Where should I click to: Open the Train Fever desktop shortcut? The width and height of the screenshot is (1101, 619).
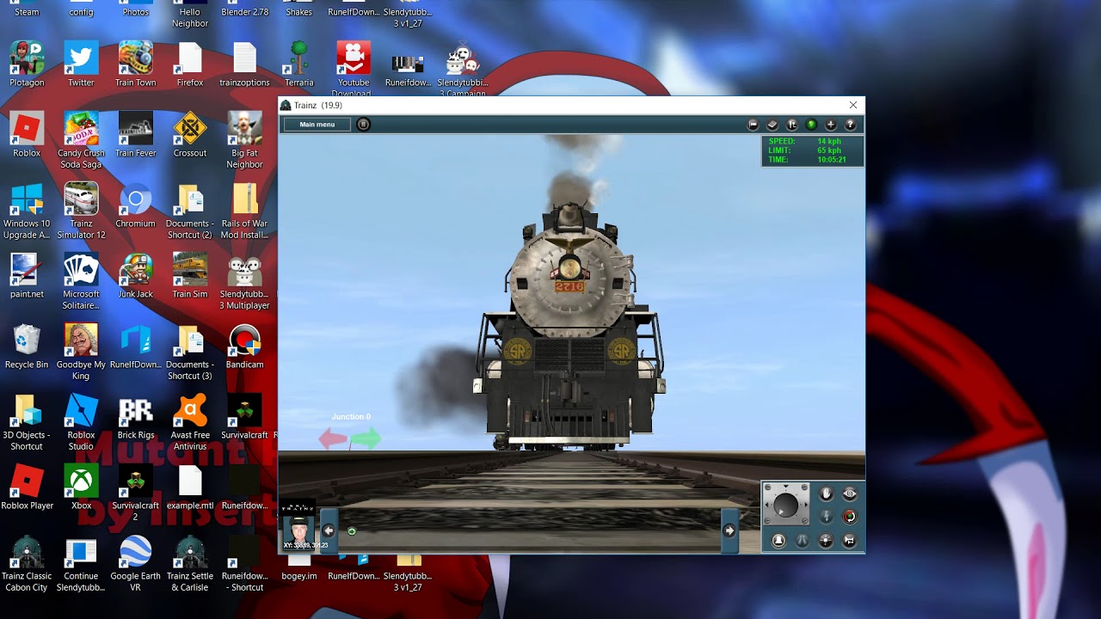tap(136, 135)
